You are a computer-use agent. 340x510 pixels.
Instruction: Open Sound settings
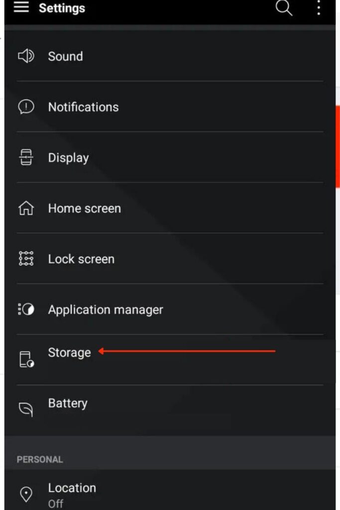click(x=170, y=56)
